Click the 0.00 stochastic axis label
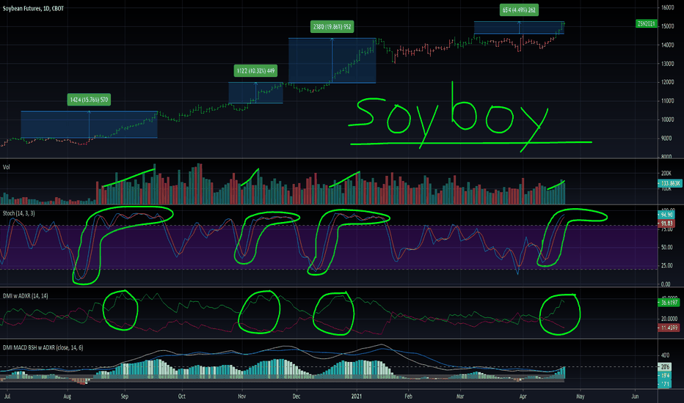The width and height of the screenshot is (684, 403). pos(666,284)
